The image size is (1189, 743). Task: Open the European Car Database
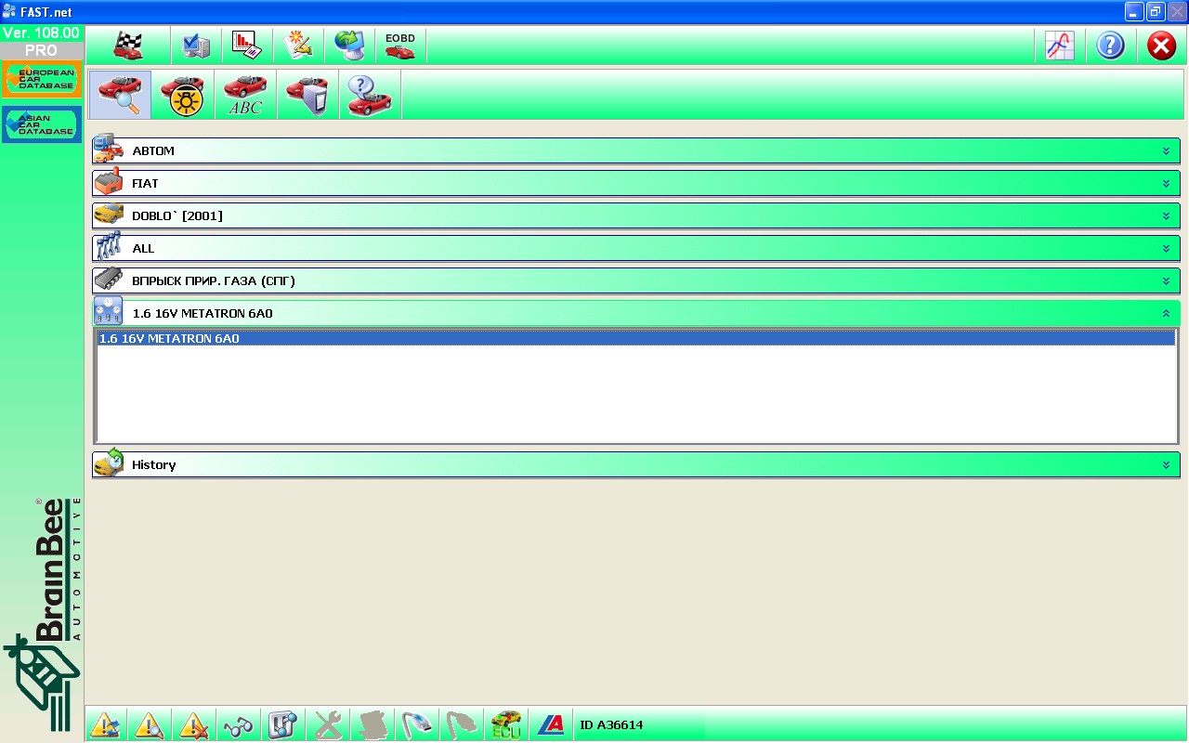coord(42,80)
